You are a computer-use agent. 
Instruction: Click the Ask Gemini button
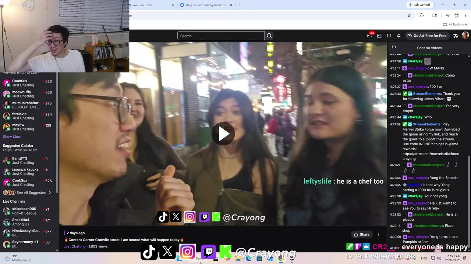tap(419, 5)
